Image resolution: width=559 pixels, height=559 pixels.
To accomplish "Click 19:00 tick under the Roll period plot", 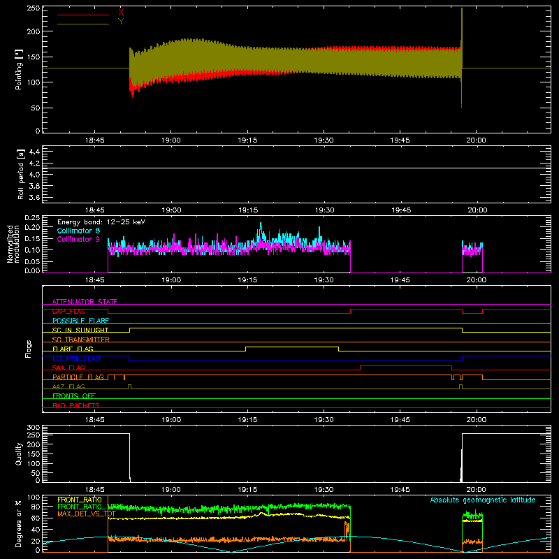I will (171, 210).
